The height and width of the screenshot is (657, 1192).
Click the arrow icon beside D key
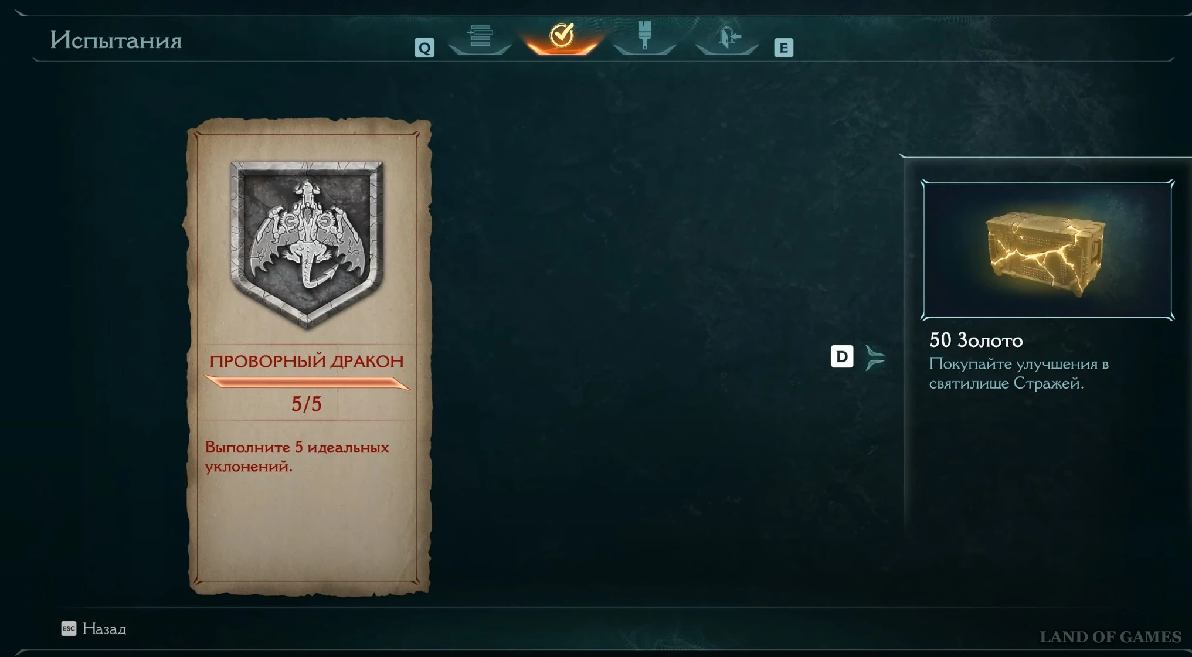point(875,358)
